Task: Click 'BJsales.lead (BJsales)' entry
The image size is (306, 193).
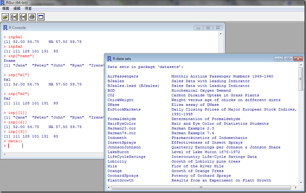Action: (x=133, y=86)
